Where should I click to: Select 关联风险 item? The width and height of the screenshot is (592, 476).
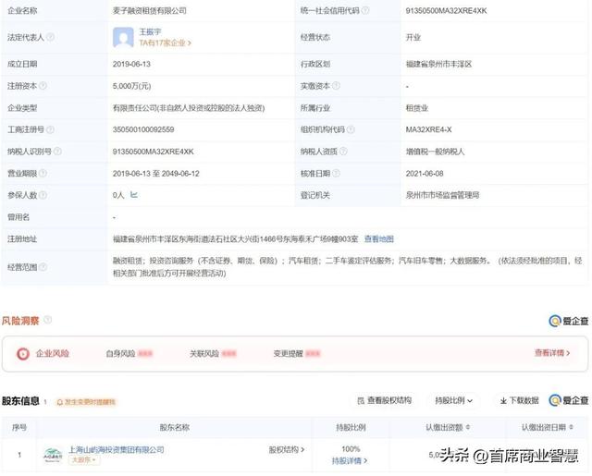[x=213, y=353]
